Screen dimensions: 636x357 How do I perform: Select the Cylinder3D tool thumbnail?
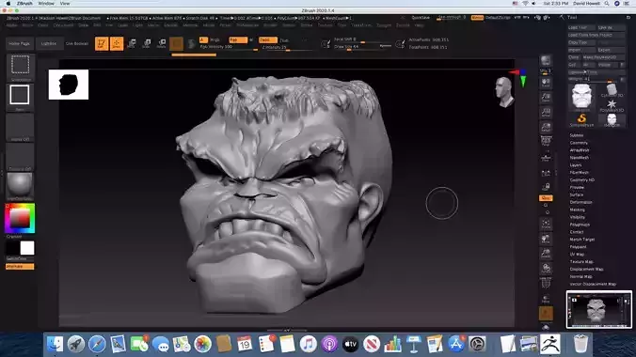coord(612,90)
